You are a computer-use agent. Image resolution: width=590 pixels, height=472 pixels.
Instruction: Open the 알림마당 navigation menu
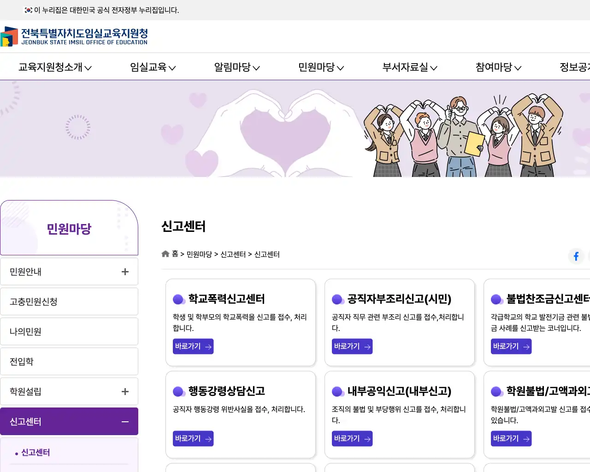coord(236,67)
